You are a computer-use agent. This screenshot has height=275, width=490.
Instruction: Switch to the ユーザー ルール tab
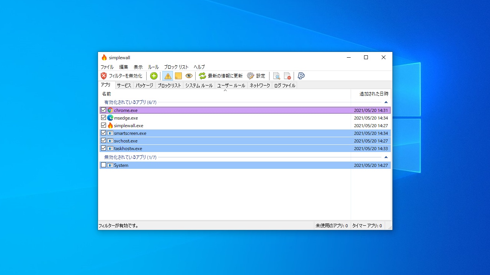click(231, 86)
